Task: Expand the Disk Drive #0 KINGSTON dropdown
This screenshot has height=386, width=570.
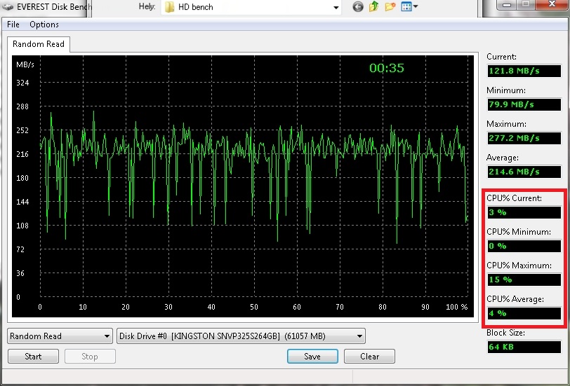Action: pyautogui.click(x=241, y=336)
